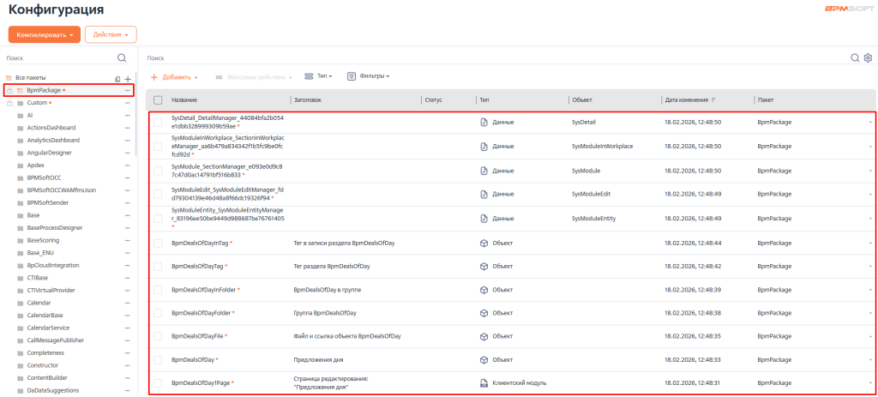Open the three-dots menu for AngularDesigner

tap(128, 153)
